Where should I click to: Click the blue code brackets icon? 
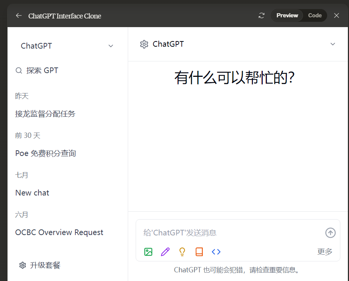[216, 252]
